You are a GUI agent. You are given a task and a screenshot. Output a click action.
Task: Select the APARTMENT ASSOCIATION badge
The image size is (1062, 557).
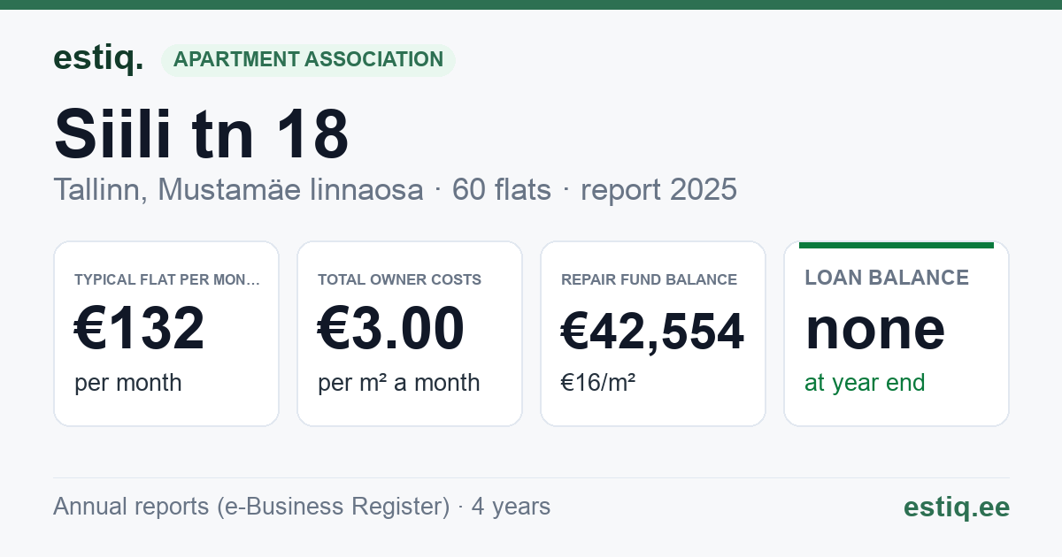coord(308,60)
